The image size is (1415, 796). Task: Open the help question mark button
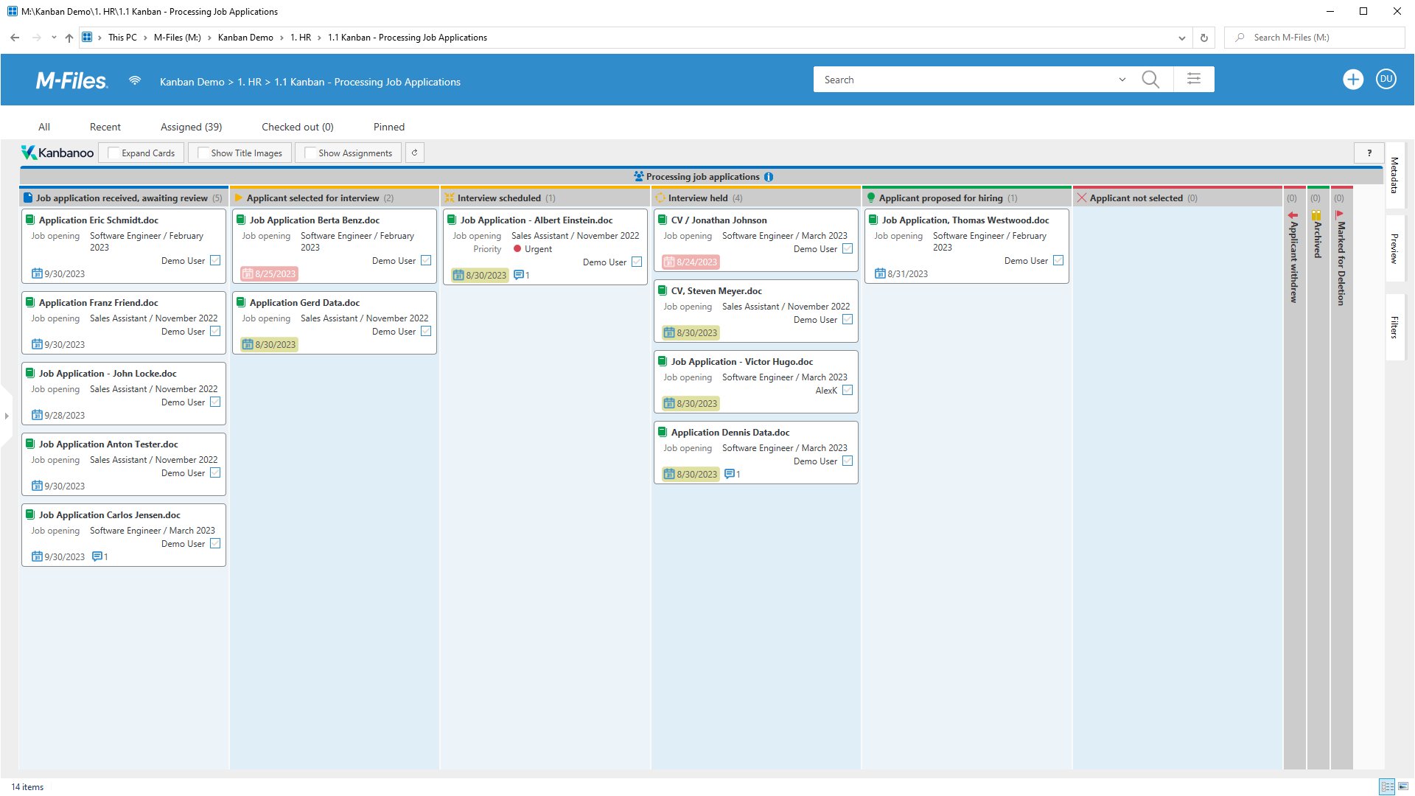point(1369,153)
